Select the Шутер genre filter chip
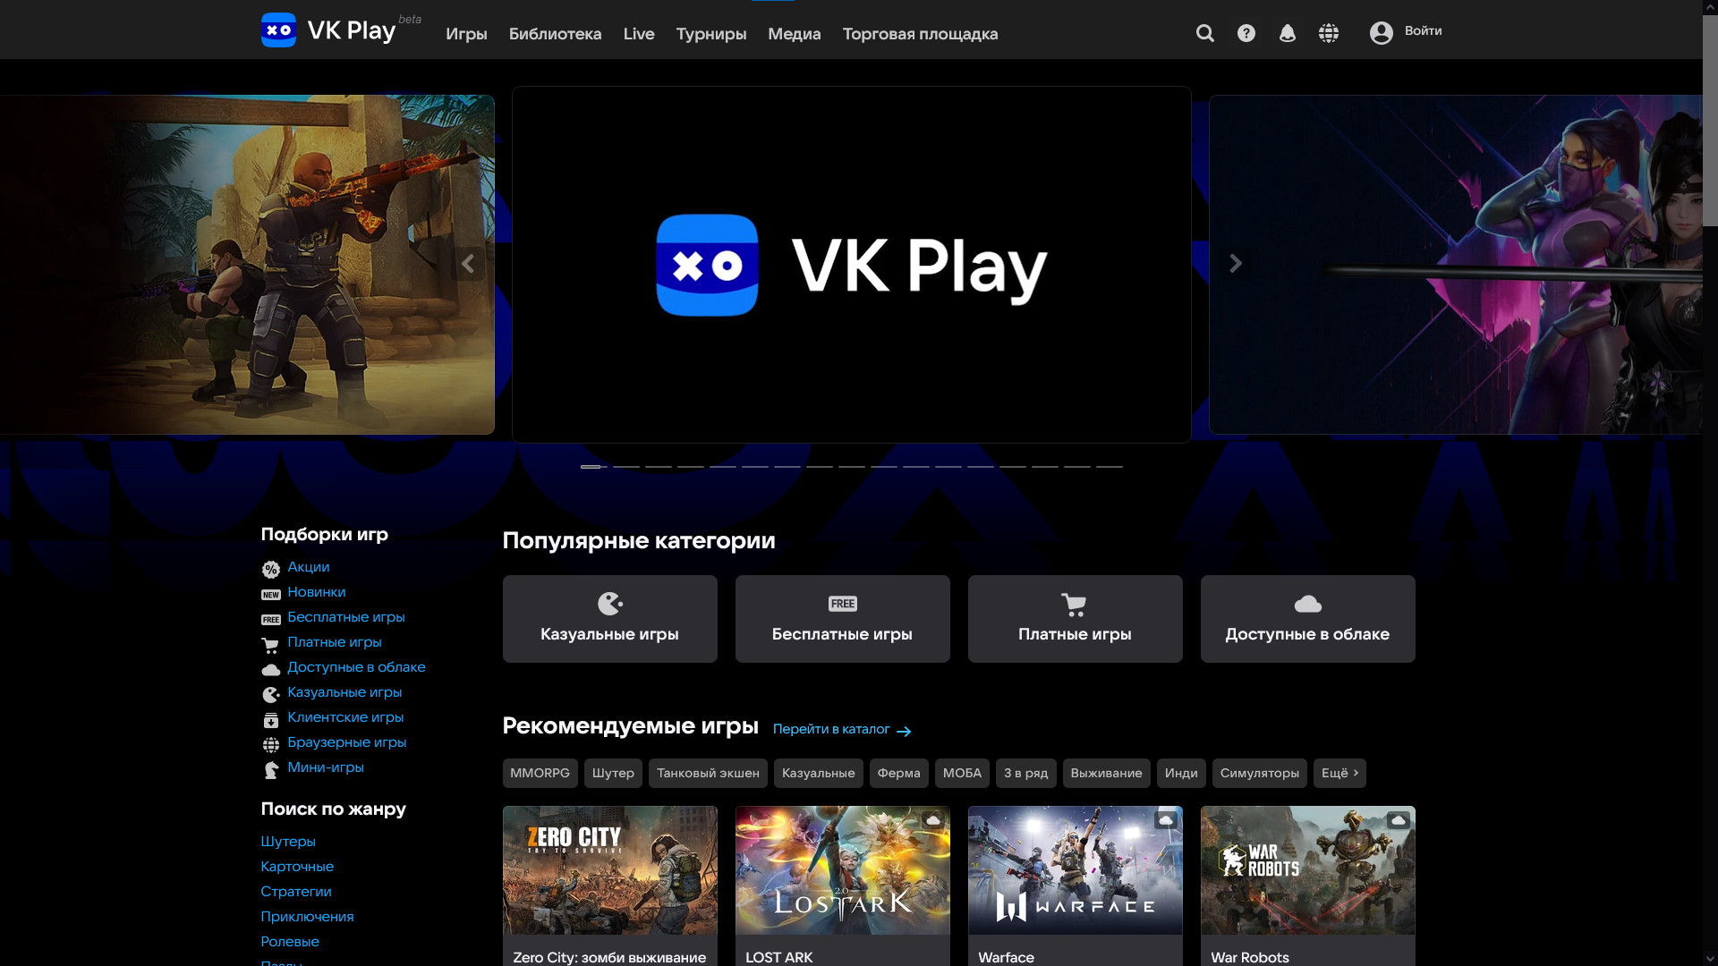Image resolution: width=1718 pixels, height=966 pixels. [x=613, y=773]
